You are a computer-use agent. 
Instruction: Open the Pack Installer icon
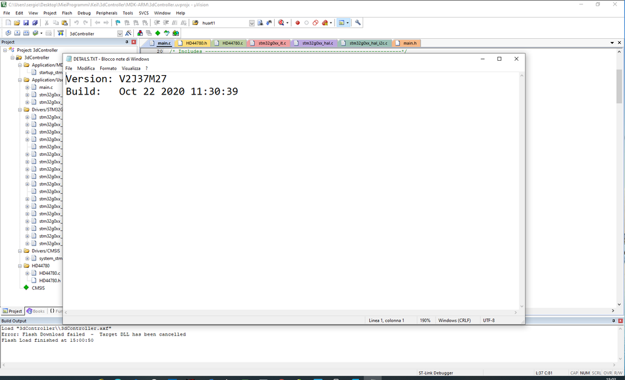coord(176,33)
